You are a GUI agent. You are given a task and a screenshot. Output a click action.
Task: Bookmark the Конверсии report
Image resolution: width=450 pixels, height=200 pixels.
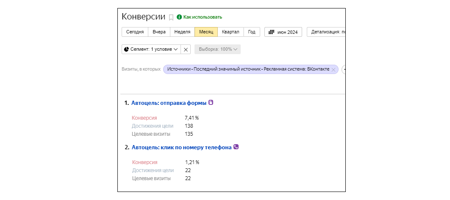click(171, 17)
